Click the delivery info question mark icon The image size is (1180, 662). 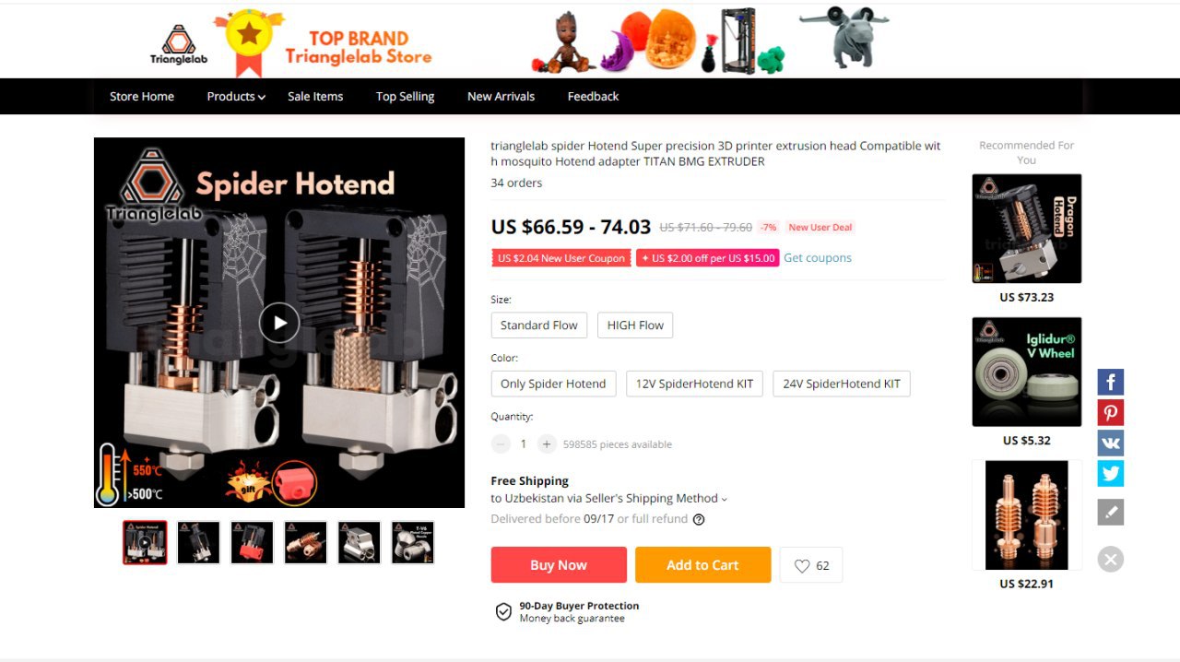pos(699,519)
